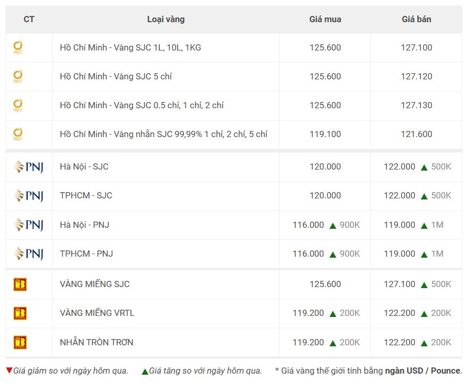This screenshot has width=469, height=386.
Task: Click the 127.120 sell price cell
Action: point(416,76)
